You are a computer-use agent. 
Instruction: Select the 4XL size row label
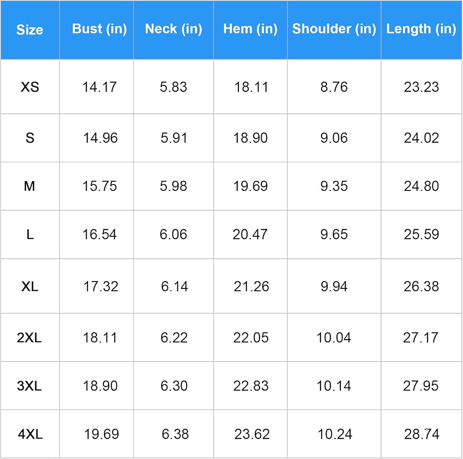click(x=30, y=434)
